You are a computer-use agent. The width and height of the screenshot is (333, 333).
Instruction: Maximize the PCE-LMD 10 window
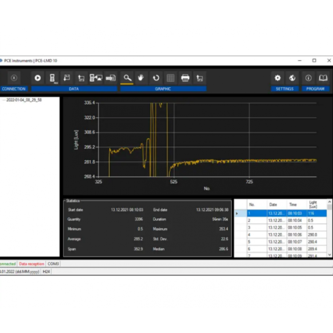314,60
